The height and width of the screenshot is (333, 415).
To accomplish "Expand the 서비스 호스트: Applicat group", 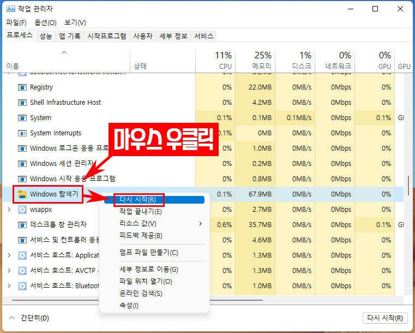I will (9, 255).
